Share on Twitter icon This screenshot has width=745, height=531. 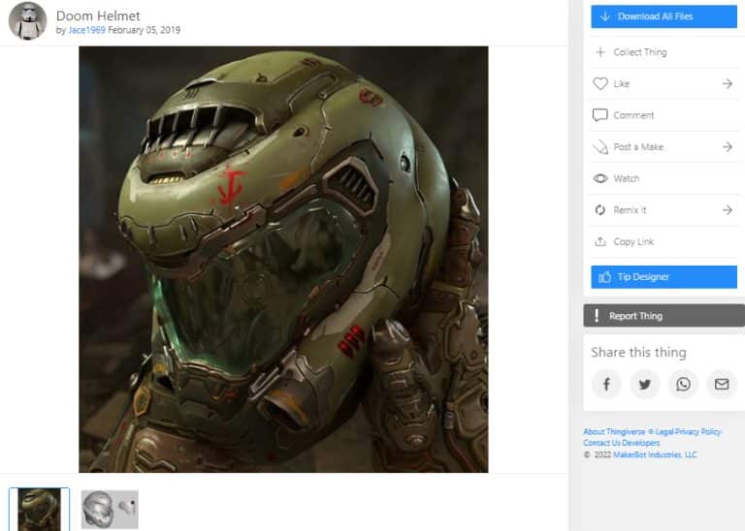tap(645, 384)
